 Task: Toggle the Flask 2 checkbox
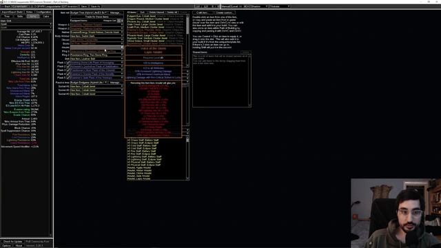(x=68, y=66)
